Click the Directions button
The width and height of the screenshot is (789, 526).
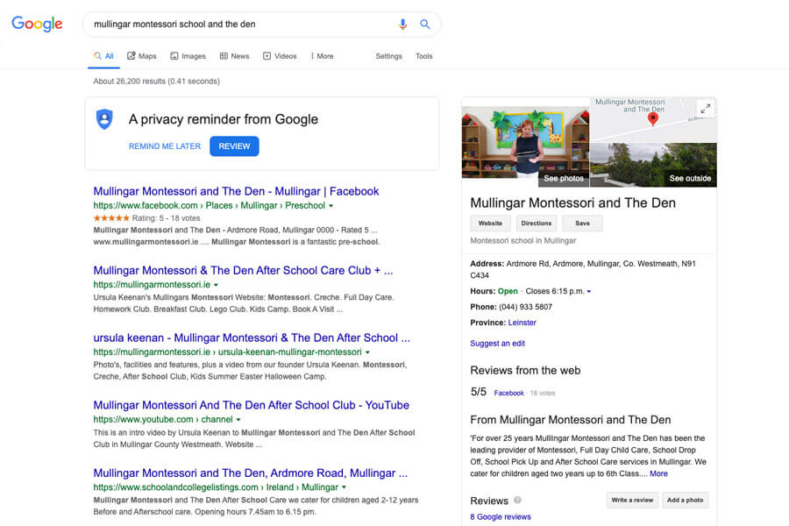point(537,223)
